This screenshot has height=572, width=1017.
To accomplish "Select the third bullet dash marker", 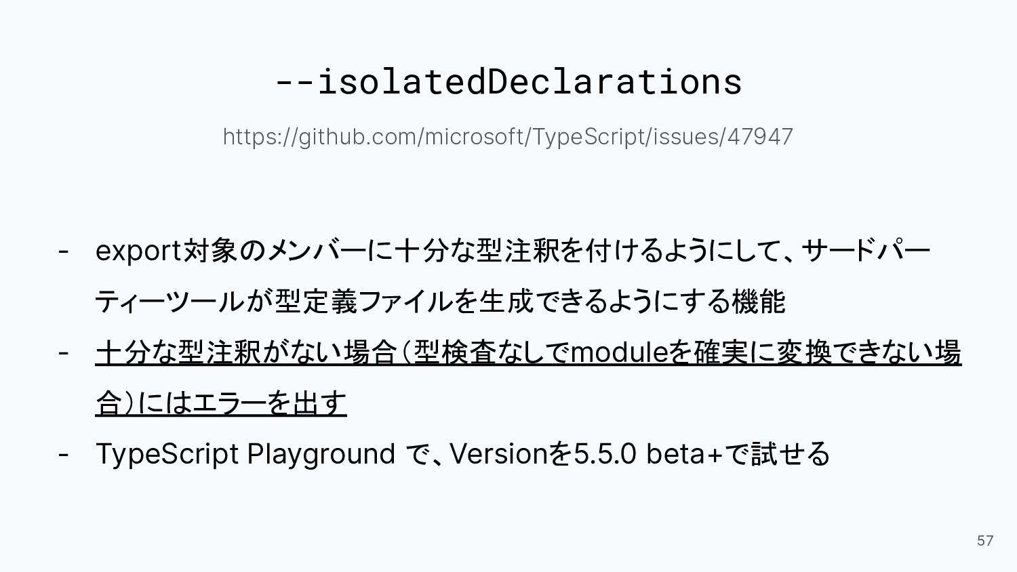I will point(63,453).
